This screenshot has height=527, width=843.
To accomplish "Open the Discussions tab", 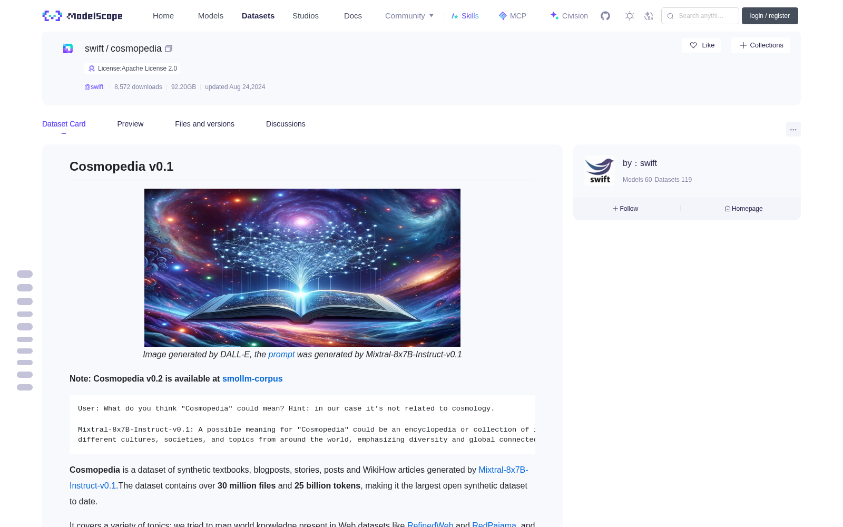I will 286,124.
